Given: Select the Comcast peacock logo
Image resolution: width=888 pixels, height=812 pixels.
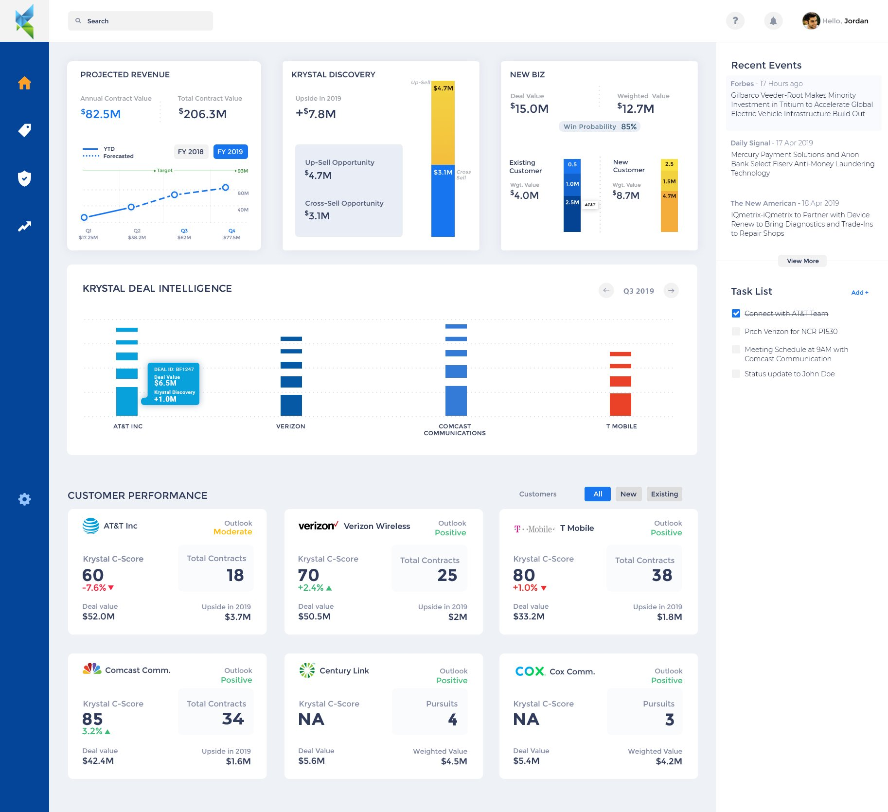Looking at the screenshot, I should (91, 669).
